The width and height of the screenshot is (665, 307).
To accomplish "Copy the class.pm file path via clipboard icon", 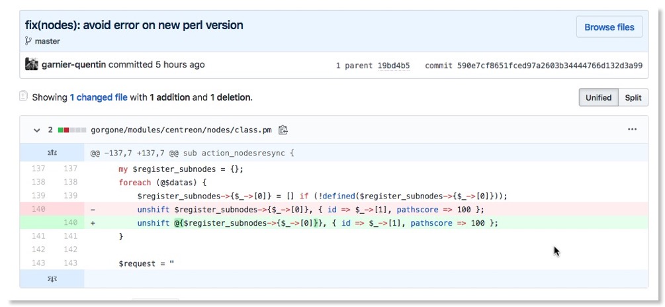I will [283, 130].
